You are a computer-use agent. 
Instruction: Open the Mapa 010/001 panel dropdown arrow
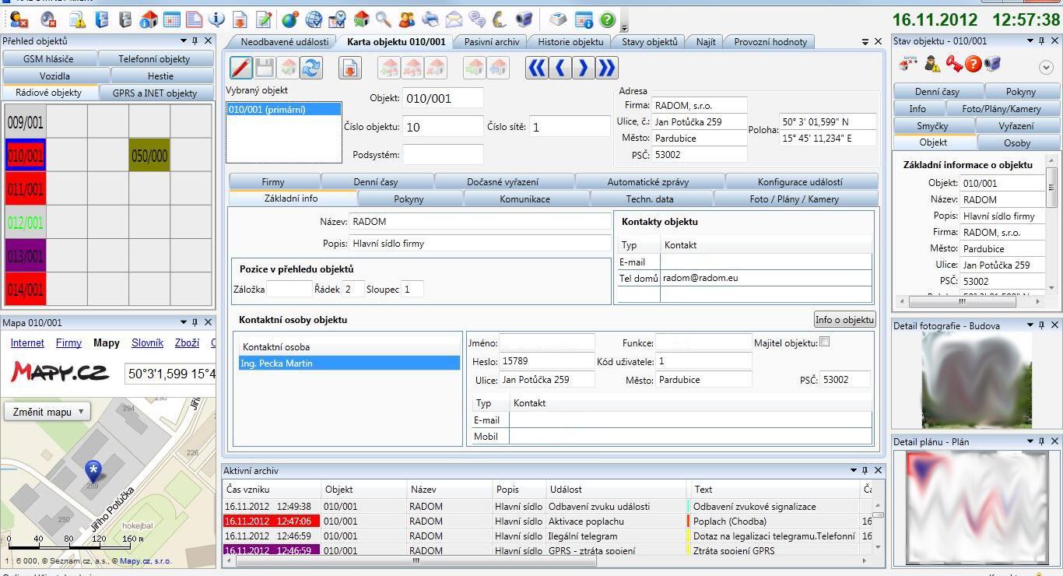[x=184, y=322]
